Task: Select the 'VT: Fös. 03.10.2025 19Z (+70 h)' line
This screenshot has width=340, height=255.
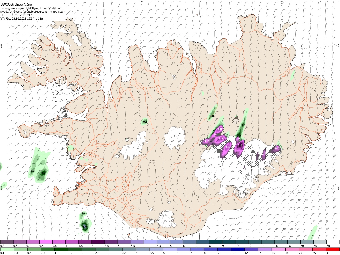Action: 22,19
